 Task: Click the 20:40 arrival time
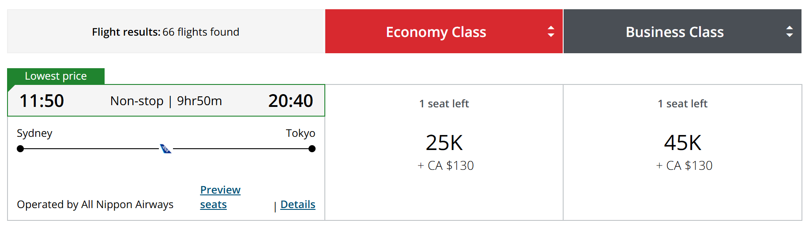tap(290, 101)
